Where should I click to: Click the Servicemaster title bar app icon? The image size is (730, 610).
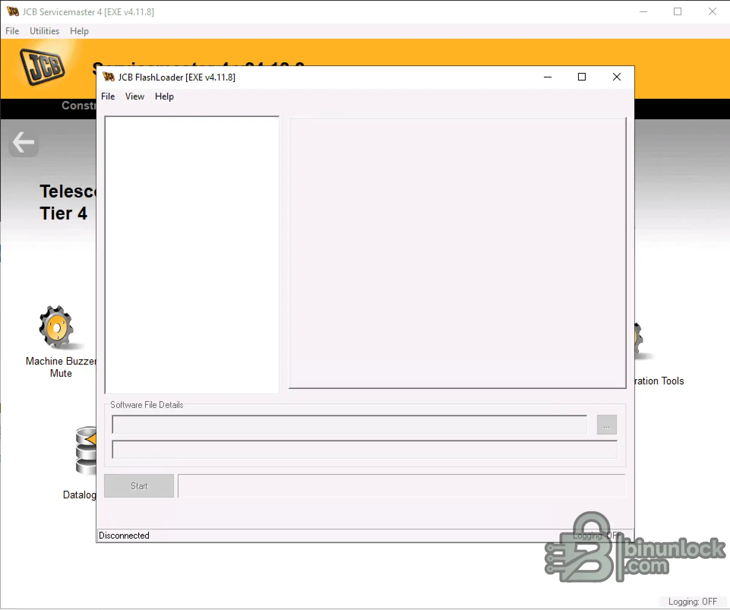[x=13, y=12]
